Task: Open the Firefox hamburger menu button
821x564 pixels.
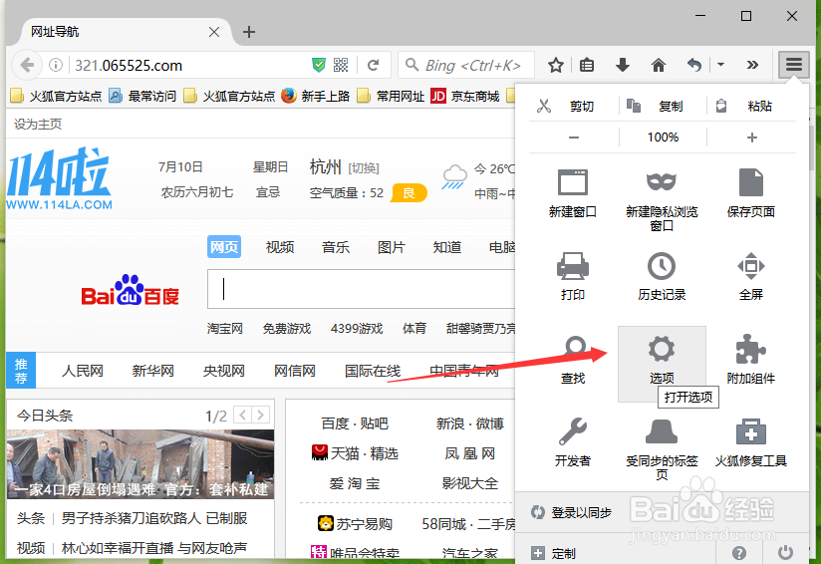Action: (794, 65)
